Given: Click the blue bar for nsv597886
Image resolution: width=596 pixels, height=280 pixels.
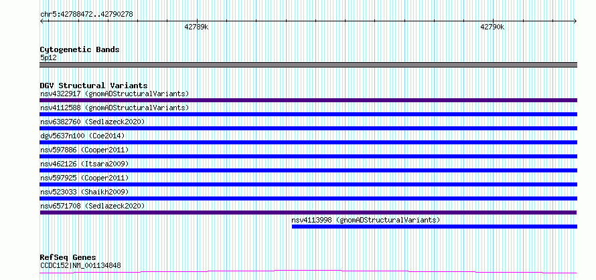Looking at the screenshot, I should pyautogui.click(x=308, y=156).
